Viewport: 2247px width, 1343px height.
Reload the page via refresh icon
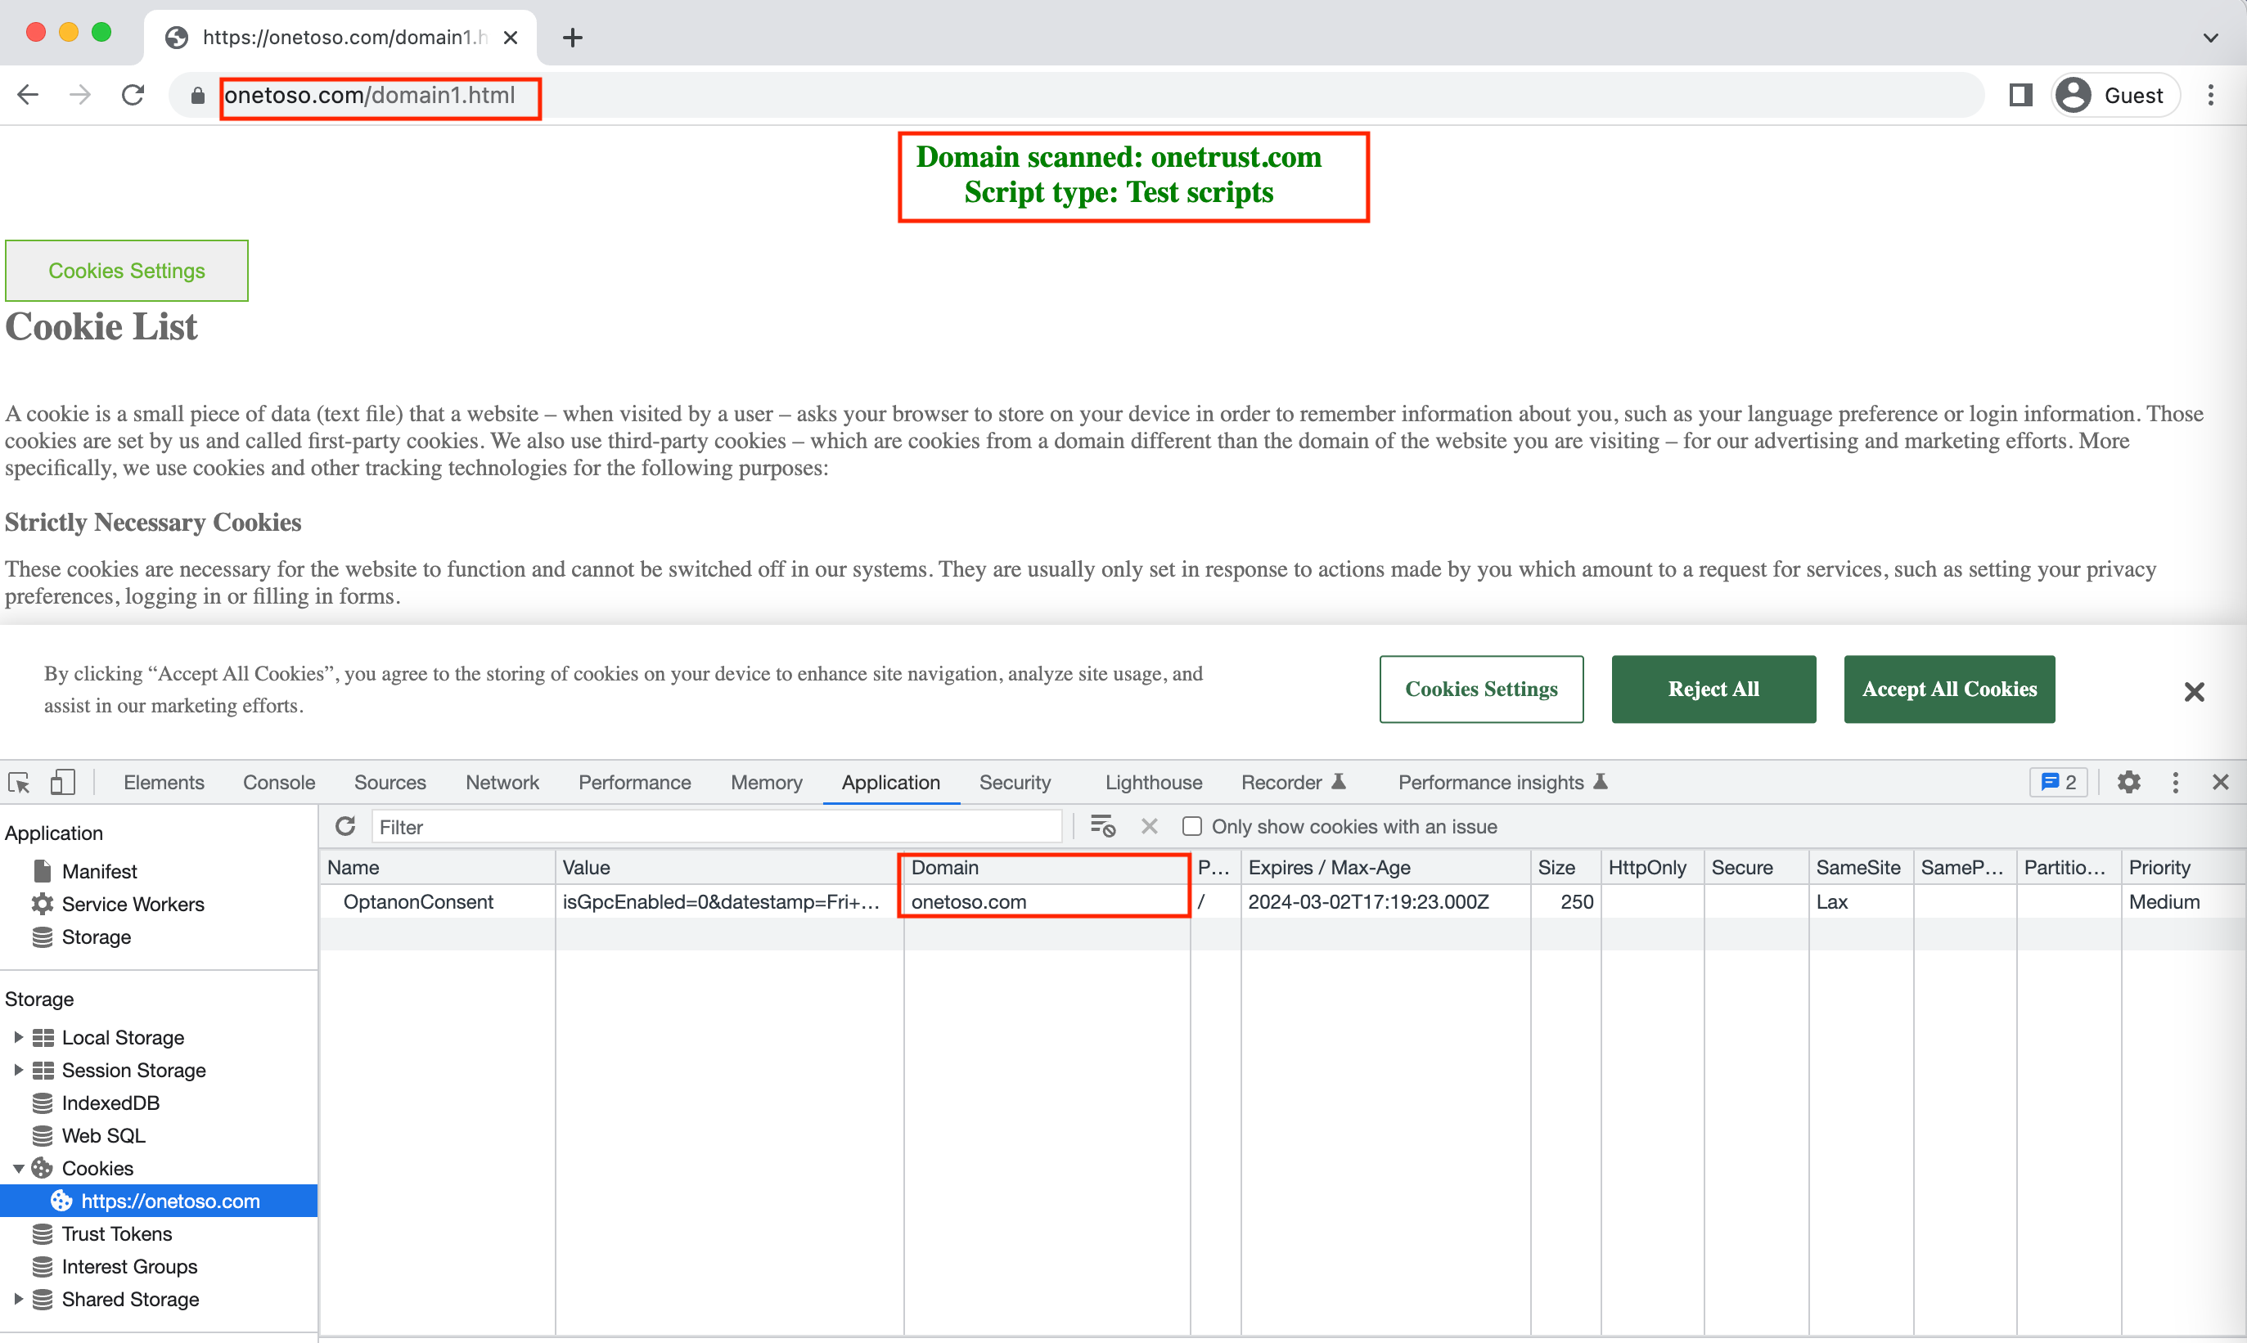pyautogui.click(x=133, y=94)
